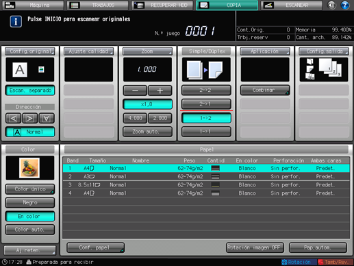
Task: Open RECUPERAR HDD tab
Action: tap(162, 5)
